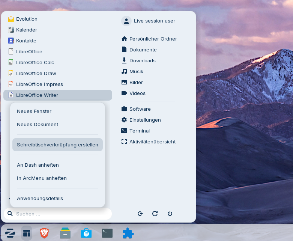293x241 pixels.
Task: Click the power off icon
Action: (170, 214)
